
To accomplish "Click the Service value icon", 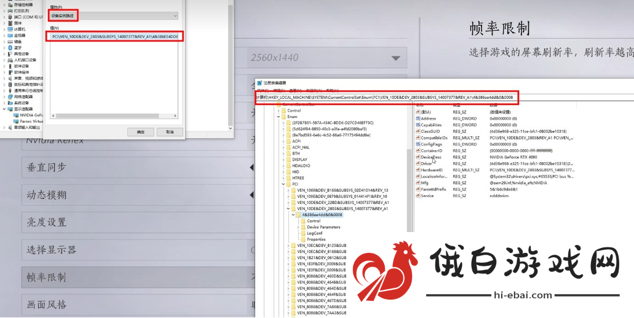I will tap(418, 196).
